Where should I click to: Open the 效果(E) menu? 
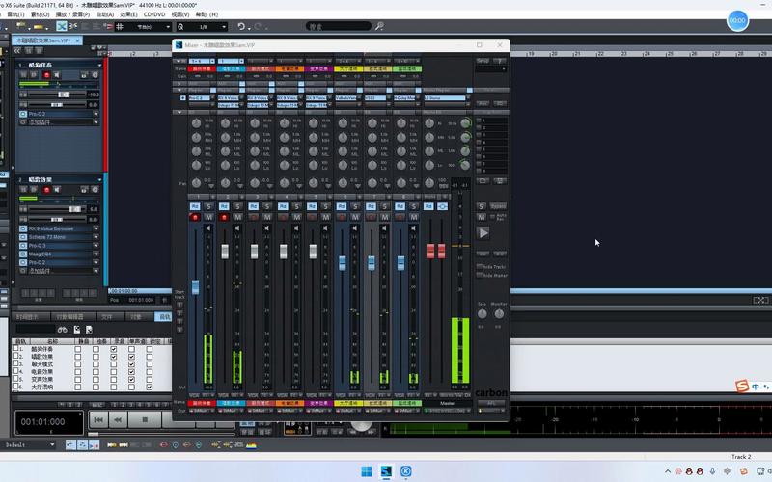click(128, 14)
